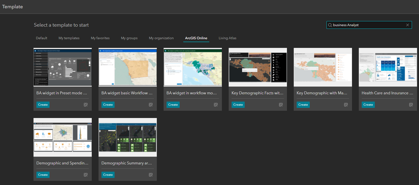This screenshot has width=419, height=185.
Task: Open Demographic and Spending thumbnail
Action: [x=62, y=137]
